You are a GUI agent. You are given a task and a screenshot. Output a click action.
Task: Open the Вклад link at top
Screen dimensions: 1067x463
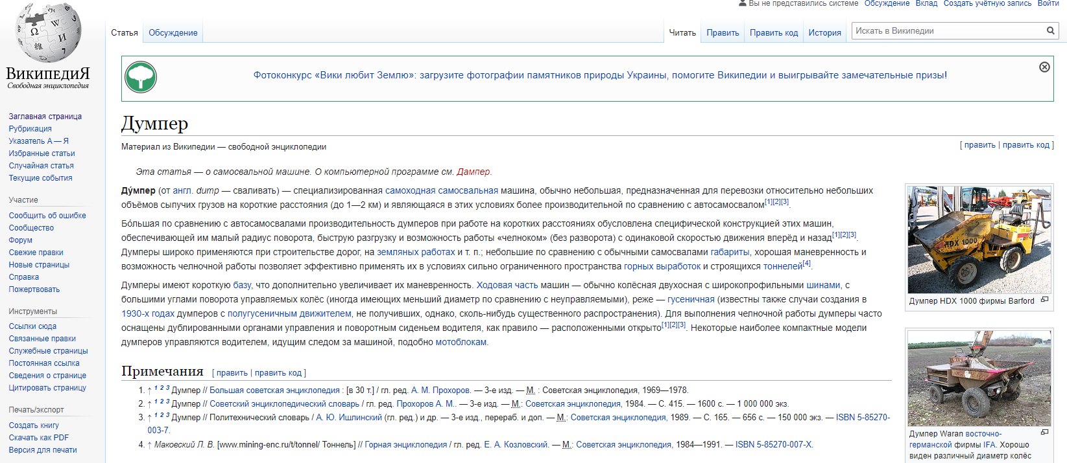click(926, 3)
